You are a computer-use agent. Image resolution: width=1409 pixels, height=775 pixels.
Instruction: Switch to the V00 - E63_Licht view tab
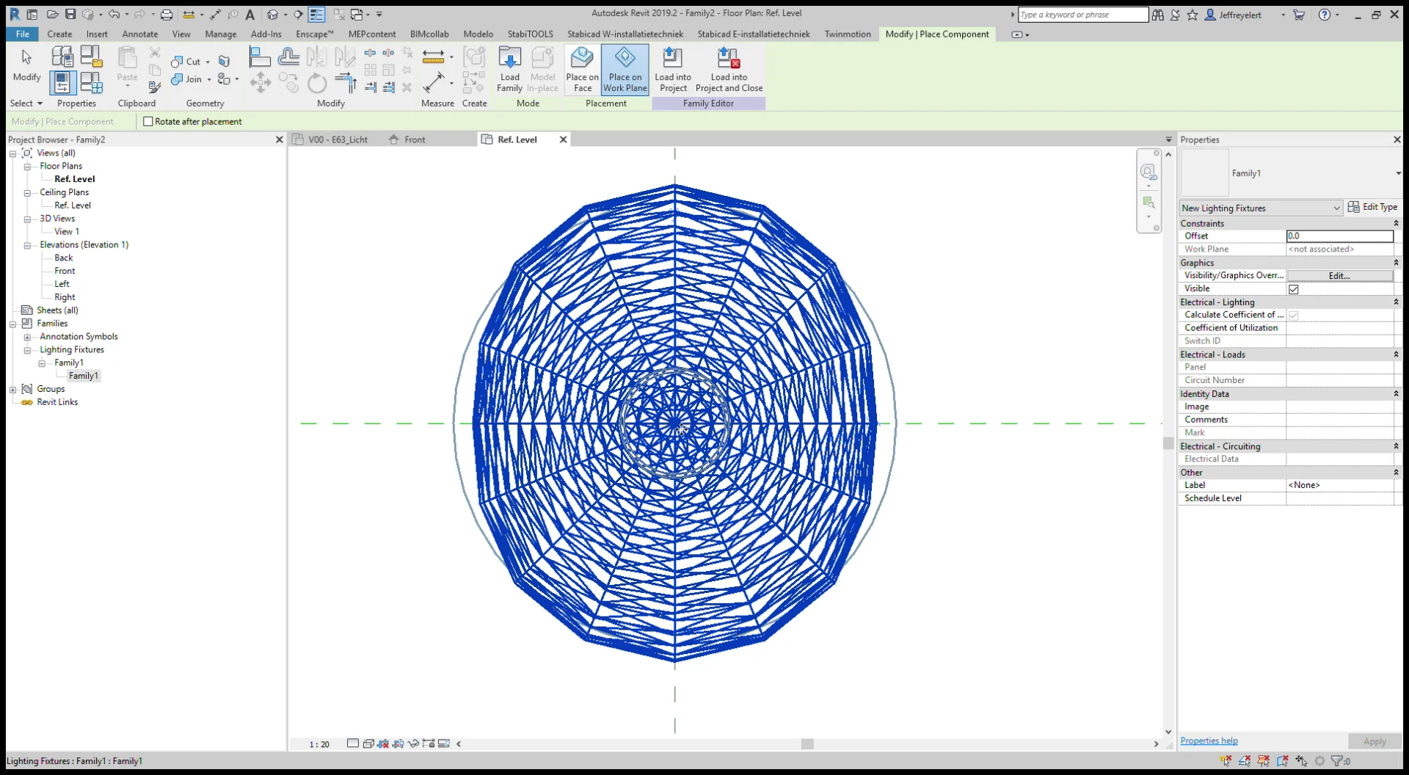[x=338, y=139]
